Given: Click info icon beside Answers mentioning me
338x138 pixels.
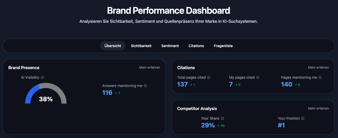Looking at the screenshot, I should pyautogui.click(x=145, y=86).
